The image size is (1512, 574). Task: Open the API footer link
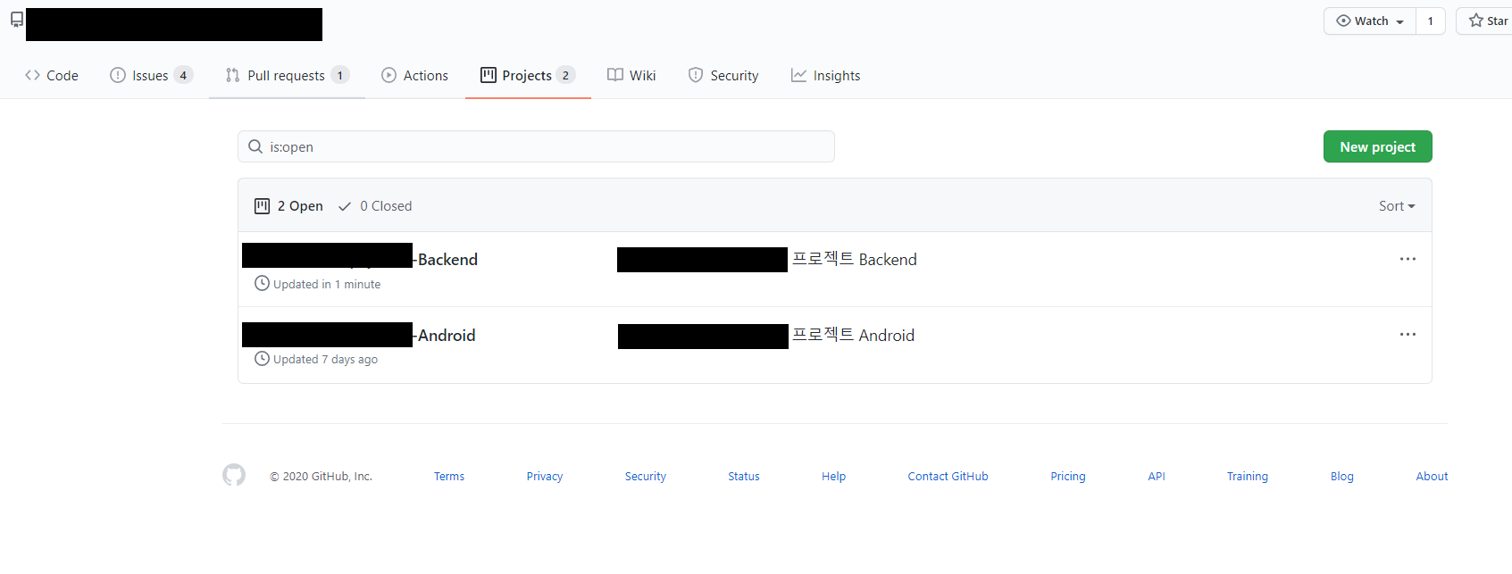click(x=1157, y=477)
